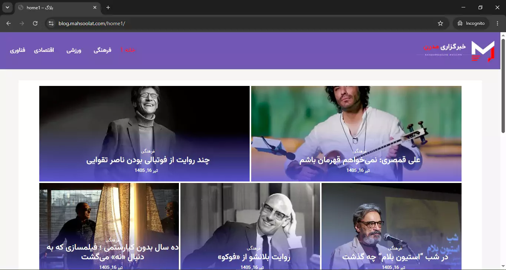506x270 pixels.
Task: Click the date under ناصر تقوایی headline
Action: pyautogui.click(x=146, y=170)
